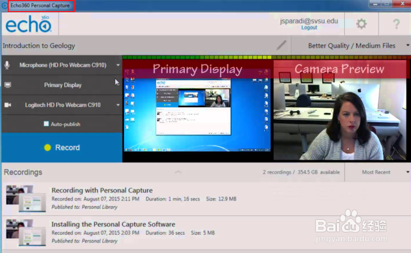The width and height of the screenshot is (411, 253).
Task: Enable the Auto-publish checkbox
Action: point(46,124)
